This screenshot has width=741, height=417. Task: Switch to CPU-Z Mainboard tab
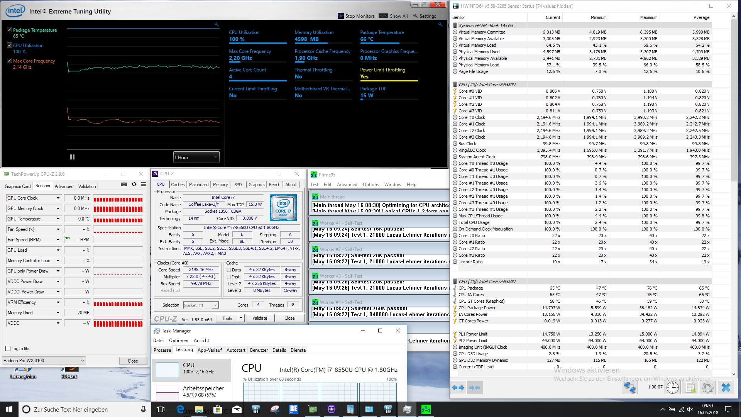coord(199,185)
